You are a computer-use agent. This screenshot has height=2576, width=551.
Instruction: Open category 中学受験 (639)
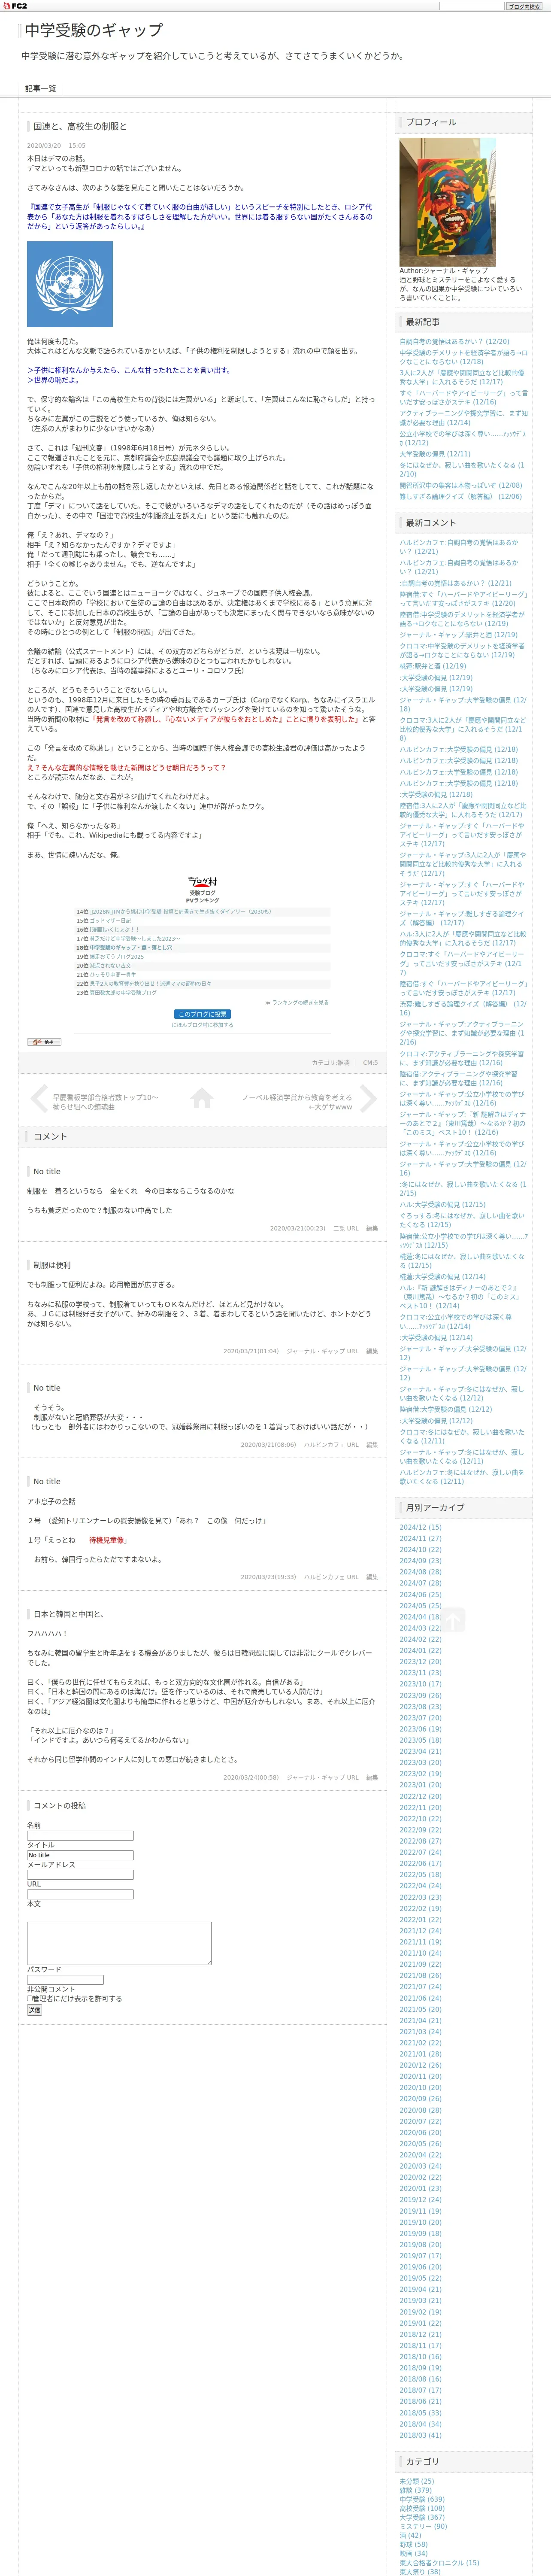(422, 2499)
